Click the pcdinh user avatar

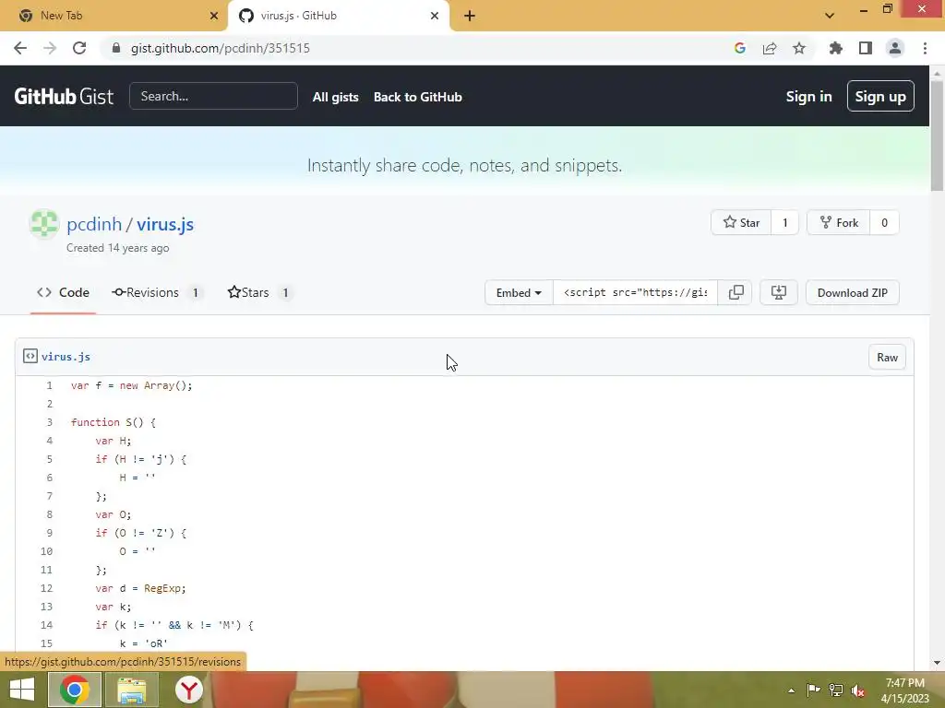click(x=44, y=224)
